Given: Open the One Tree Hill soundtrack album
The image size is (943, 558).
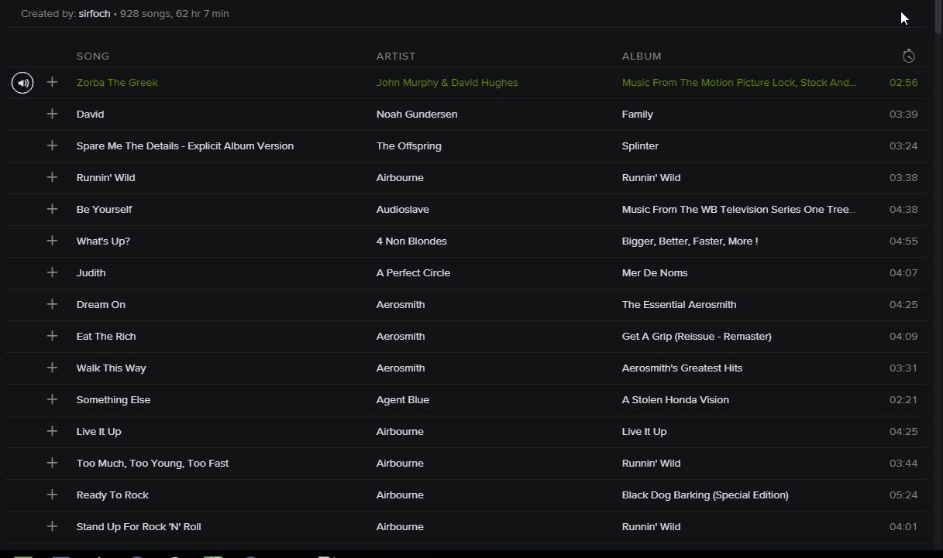Looking at the screenshot, I should pyautogui.click(x=739, y=209).
